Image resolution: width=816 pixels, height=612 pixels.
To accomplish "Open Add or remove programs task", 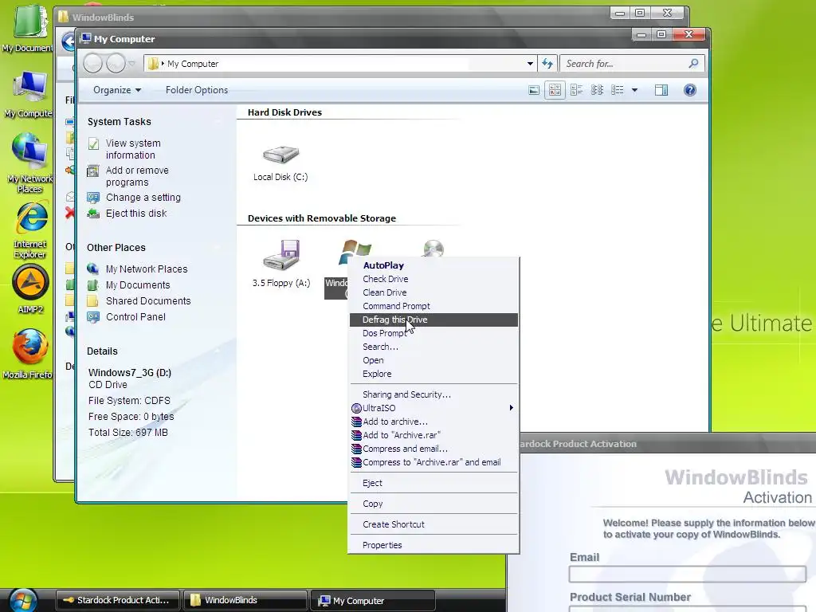I will (x=137, y=176).
